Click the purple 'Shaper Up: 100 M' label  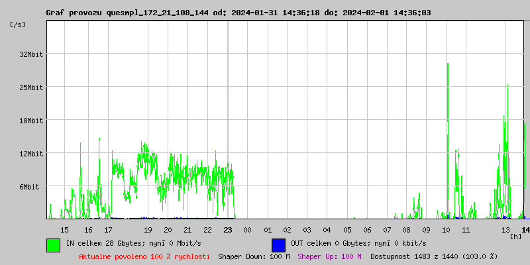pyautogui.click(x=329, y=256)
